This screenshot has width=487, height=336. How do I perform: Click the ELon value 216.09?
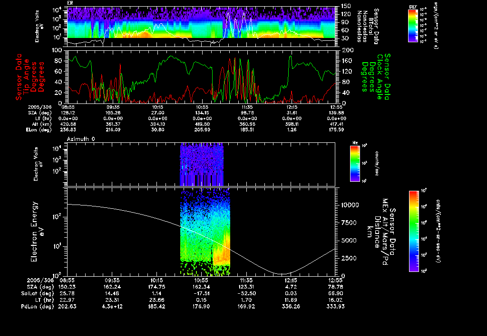[113, 130]
